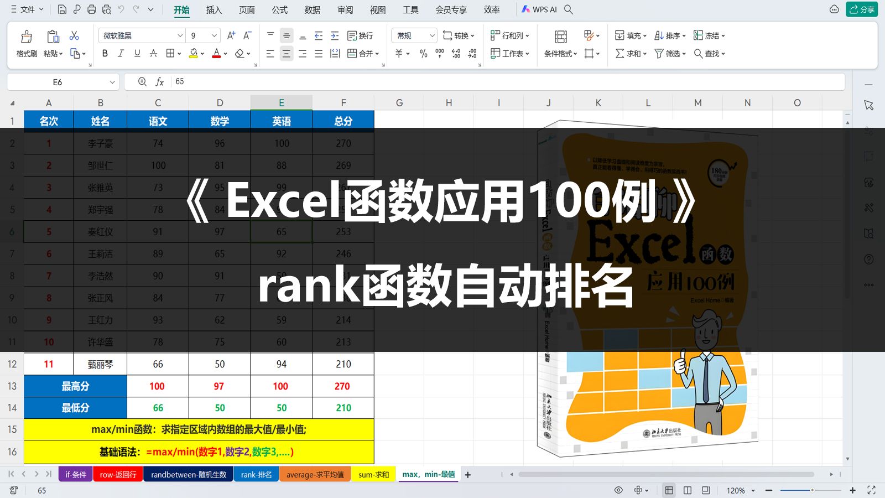Screen dimensions: 885x498
Task: Open the font size dropdown
Action: pyautogui.click(x=214, y=35)
